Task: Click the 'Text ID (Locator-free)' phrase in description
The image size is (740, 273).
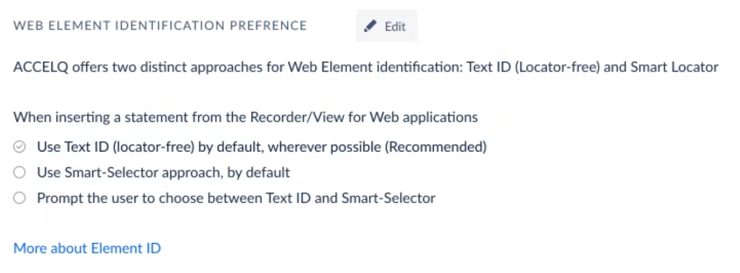Action: point(533,67)
